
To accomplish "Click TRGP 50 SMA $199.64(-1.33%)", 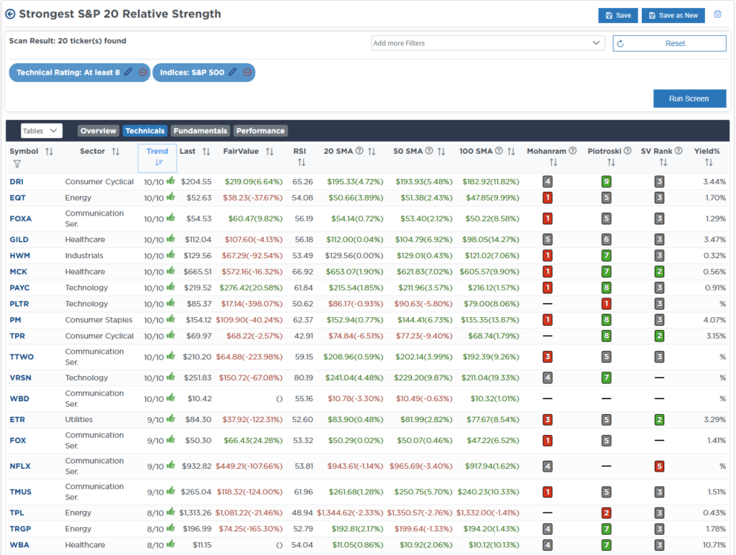I will [x=423, y=528].
